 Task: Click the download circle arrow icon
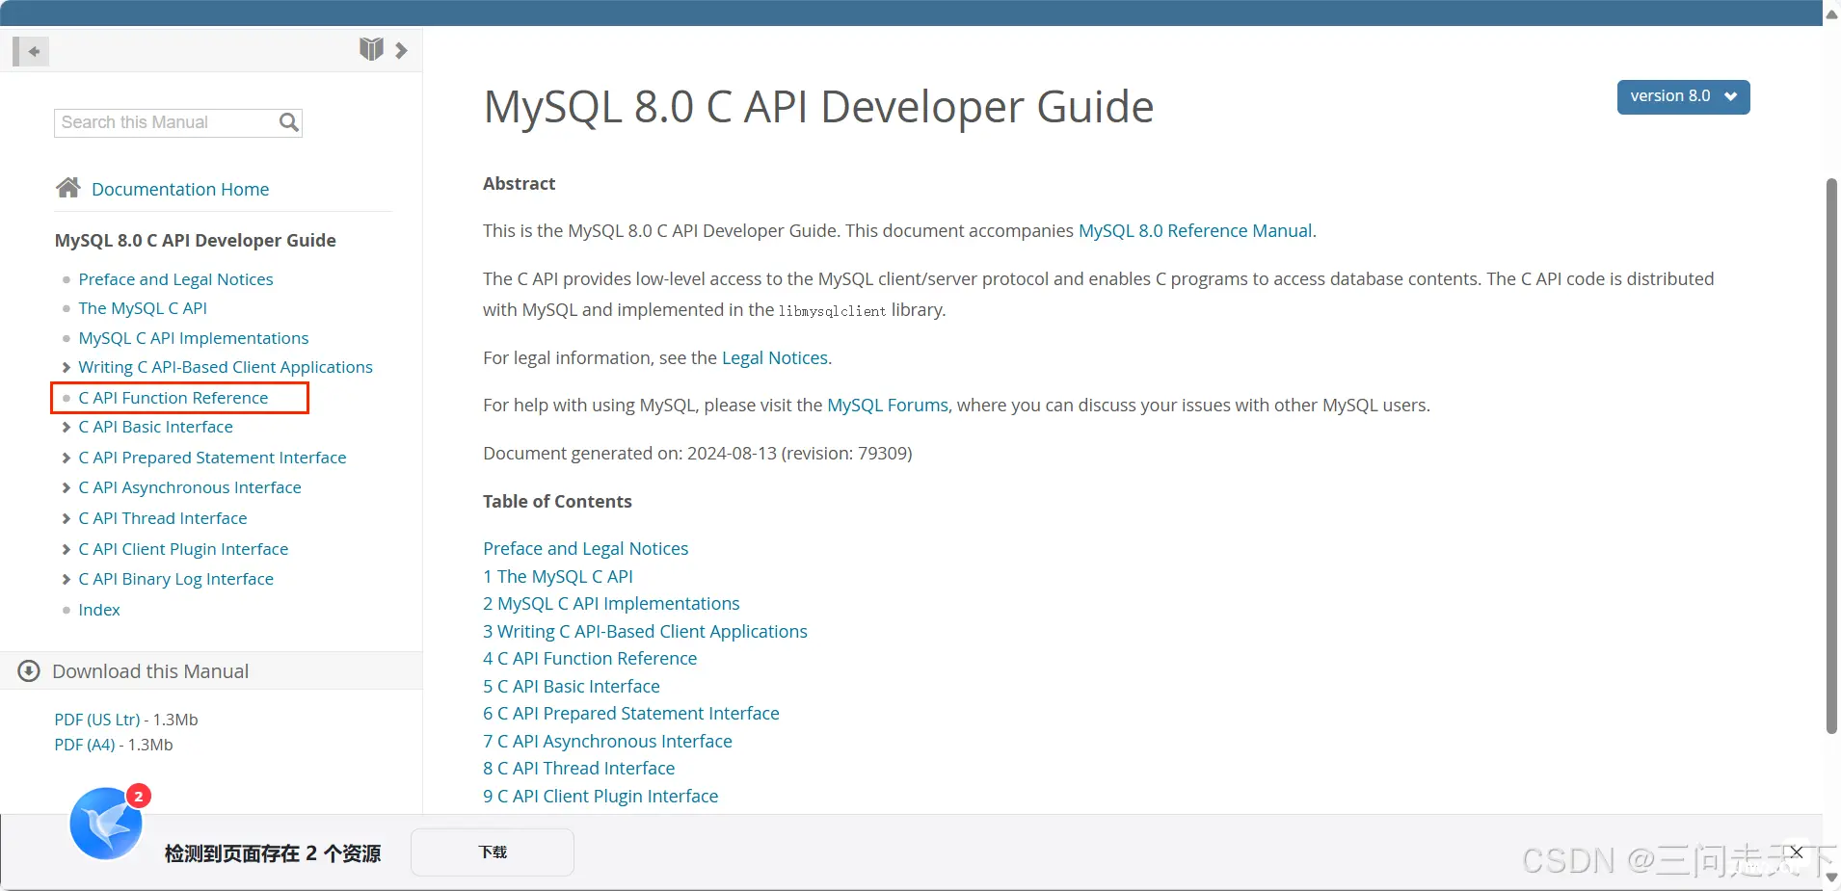tap(29, 671)
